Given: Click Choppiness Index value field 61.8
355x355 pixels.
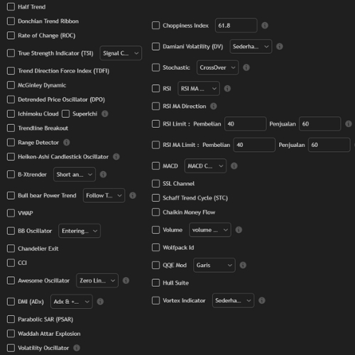Looking at the screenshot, I should click(x=236, y=26).
